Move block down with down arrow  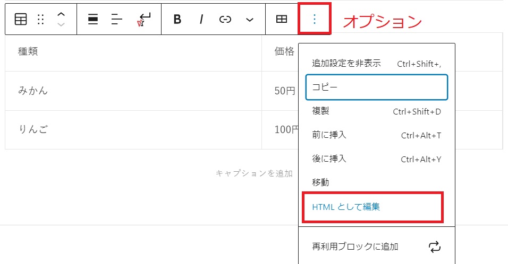click(61, 24)
